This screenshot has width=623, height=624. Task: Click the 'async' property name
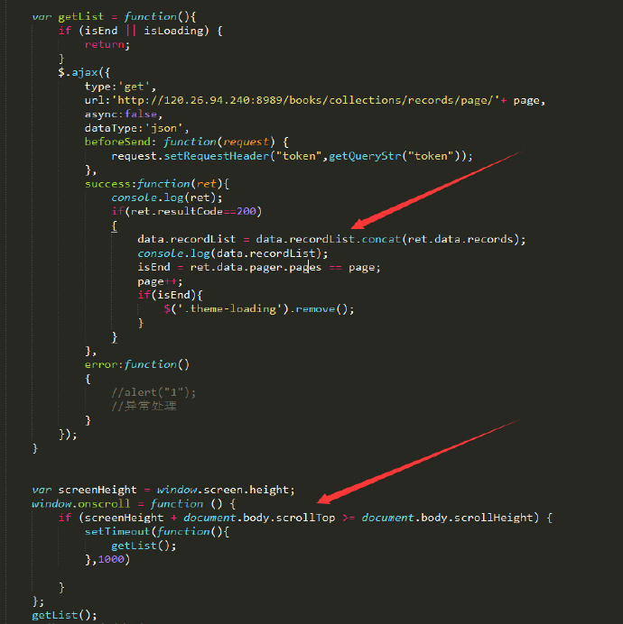(x=101, y=115)
